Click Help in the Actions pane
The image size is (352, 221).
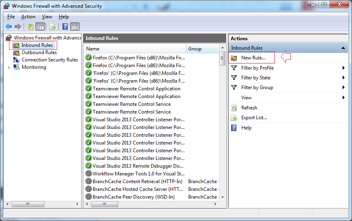click(246, 128)
